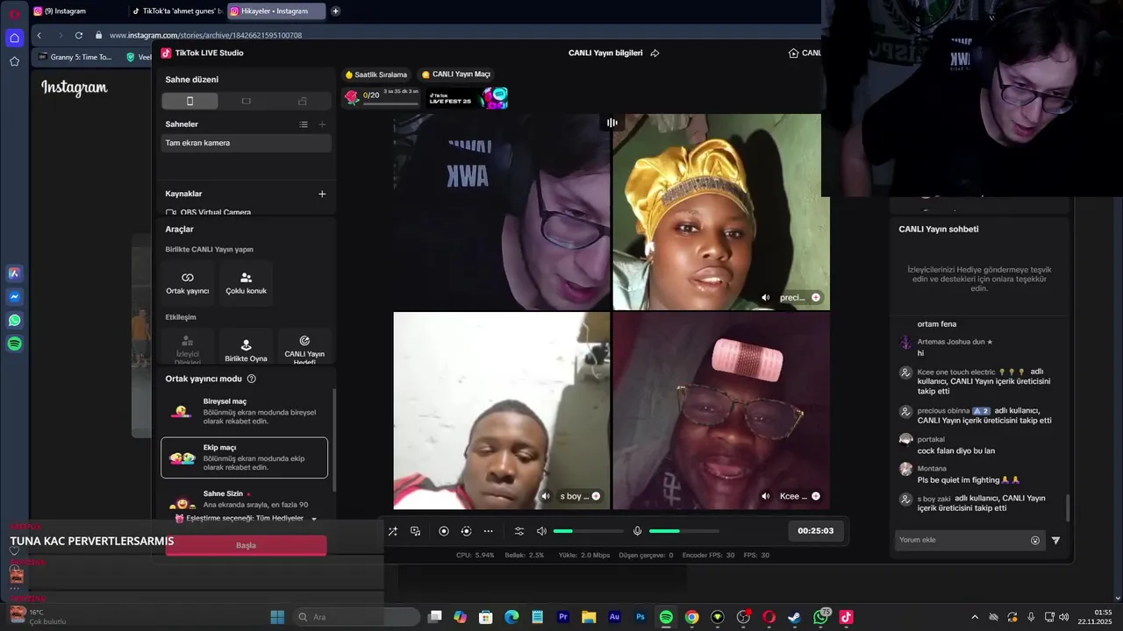1123x631 pixels.
Task: Click the browser address bar URL
Action: pos(206,35)
